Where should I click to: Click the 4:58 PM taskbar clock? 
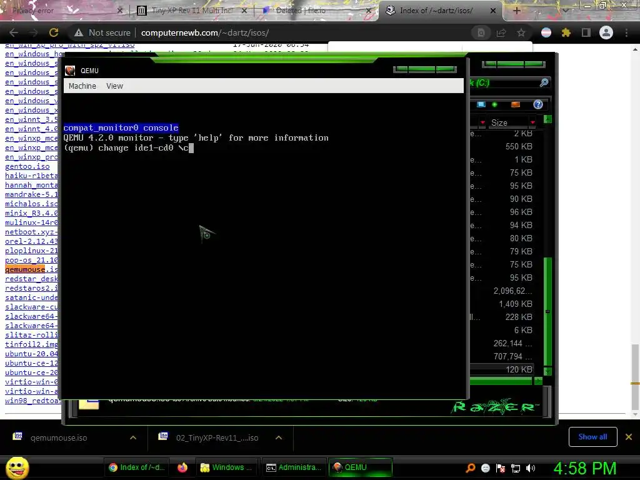[584, 468]
